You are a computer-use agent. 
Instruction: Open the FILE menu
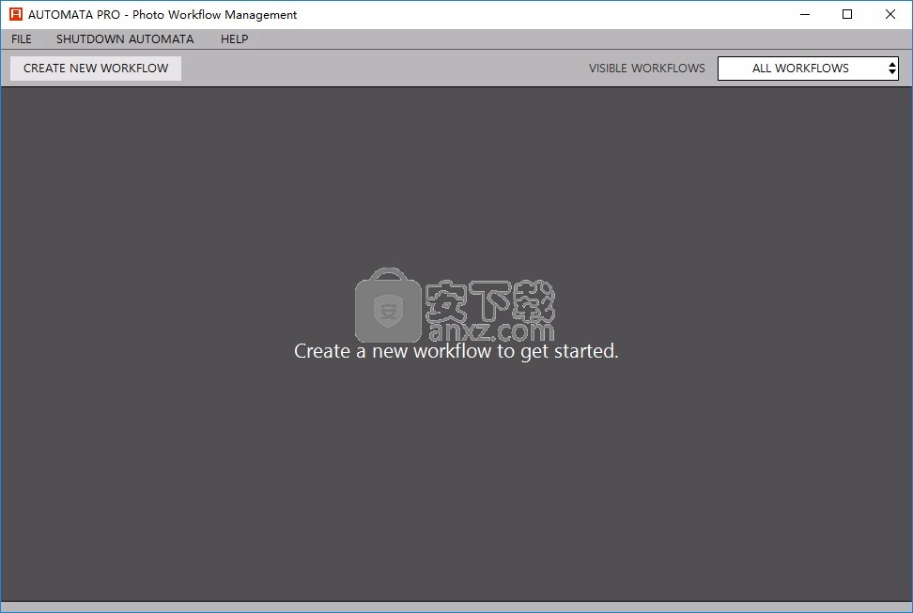coord(22,39)
